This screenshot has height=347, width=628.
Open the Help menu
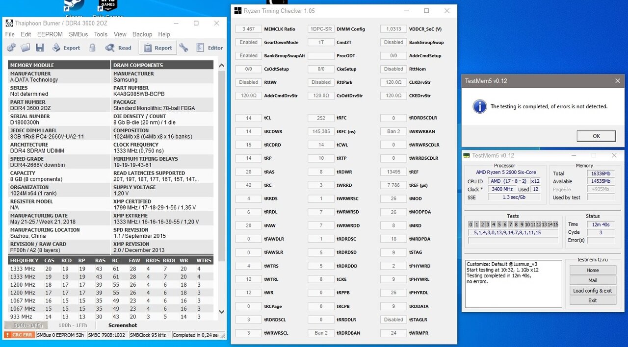[164, 34]
